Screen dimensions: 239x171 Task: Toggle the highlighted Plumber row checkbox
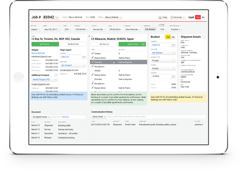pos(92,62)
